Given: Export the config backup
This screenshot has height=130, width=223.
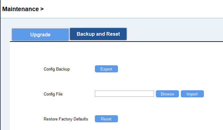Looking at the screenshot, I should coord(106,69).
